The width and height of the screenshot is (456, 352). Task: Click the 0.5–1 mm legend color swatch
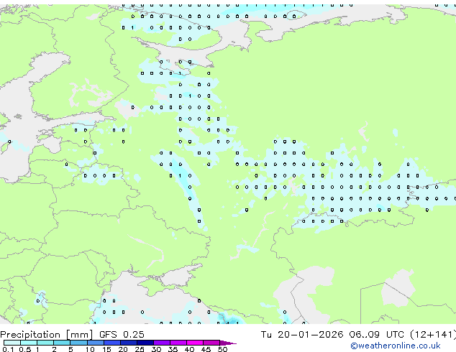point(29,343)
